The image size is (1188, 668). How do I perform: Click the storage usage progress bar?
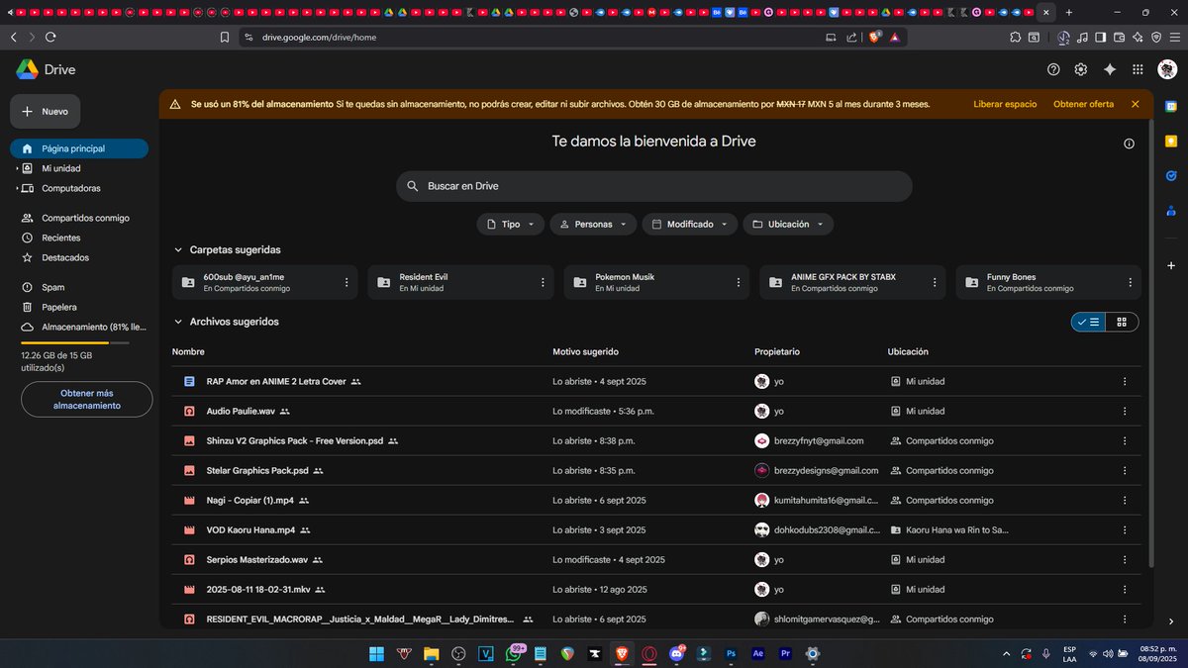pyautogui.click(x=75, y=342)
